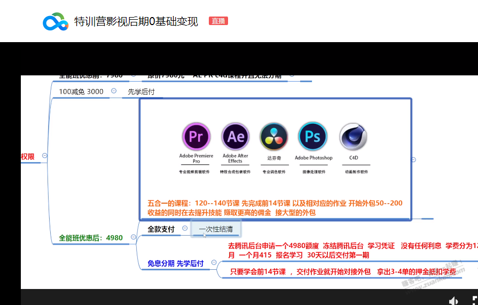Select the 全款支付 node
The height and width of the screenshot is (305, 478).
(161, 229)
